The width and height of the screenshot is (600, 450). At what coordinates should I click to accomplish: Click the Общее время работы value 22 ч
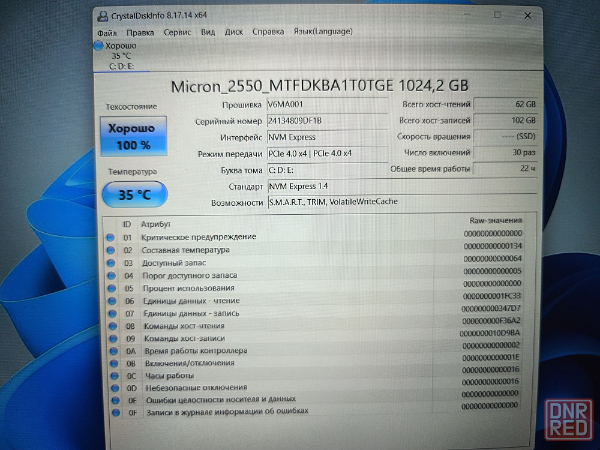pos(505,169)
